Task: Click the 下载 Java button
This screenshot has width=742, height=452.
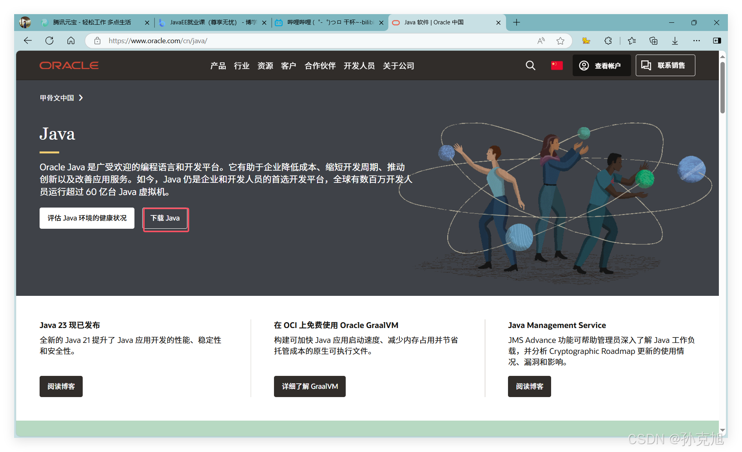Action: (x=165, y=218)
